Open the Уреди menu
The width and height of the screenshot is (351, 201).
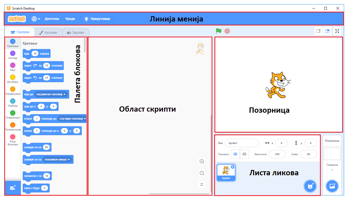(x=70, y=19)
